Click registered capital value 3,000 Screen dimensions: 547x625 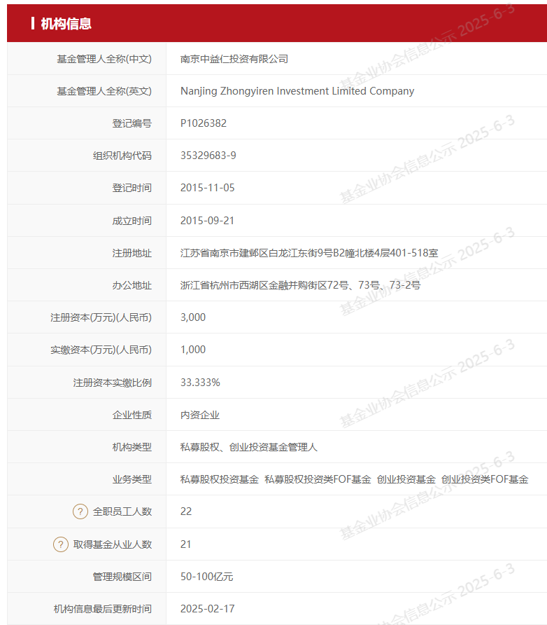193,317
